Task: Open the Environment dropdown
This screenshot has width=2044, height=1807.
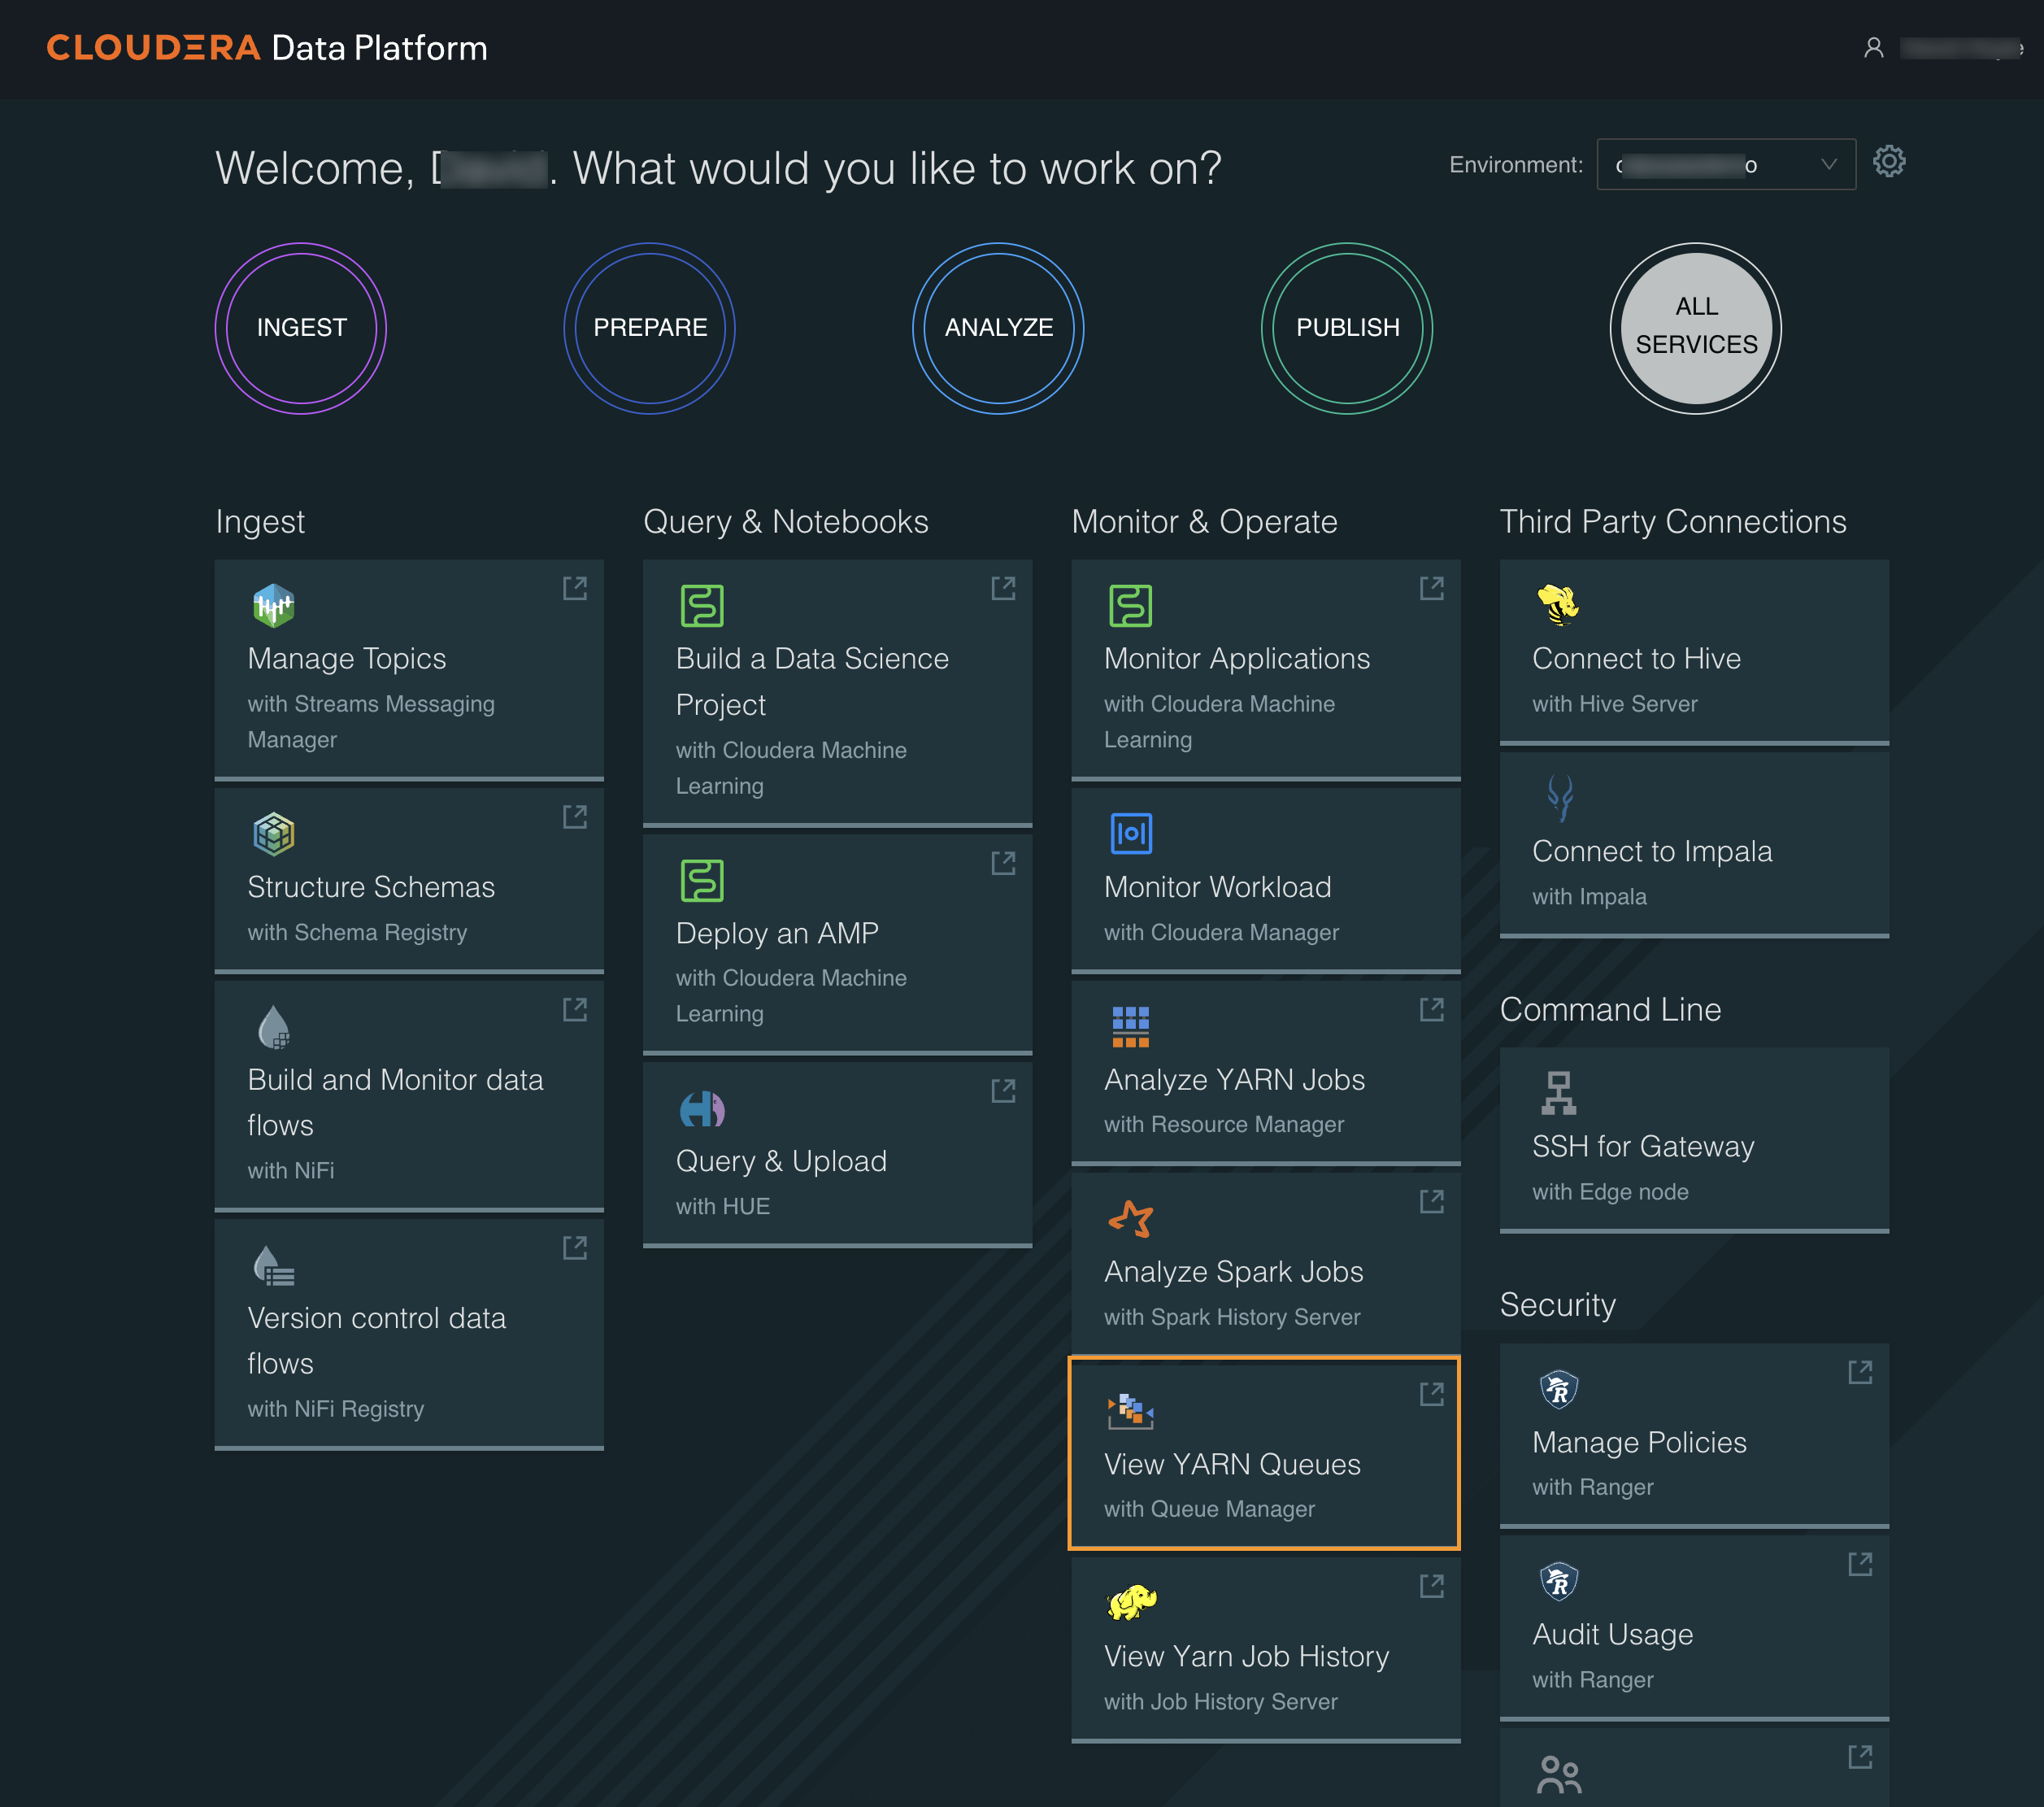Action: pyautogui.click(x=1726, y=165)
